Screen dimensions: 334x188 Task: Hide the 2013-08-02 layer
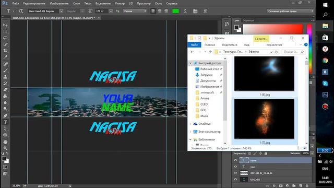point(235,173)
